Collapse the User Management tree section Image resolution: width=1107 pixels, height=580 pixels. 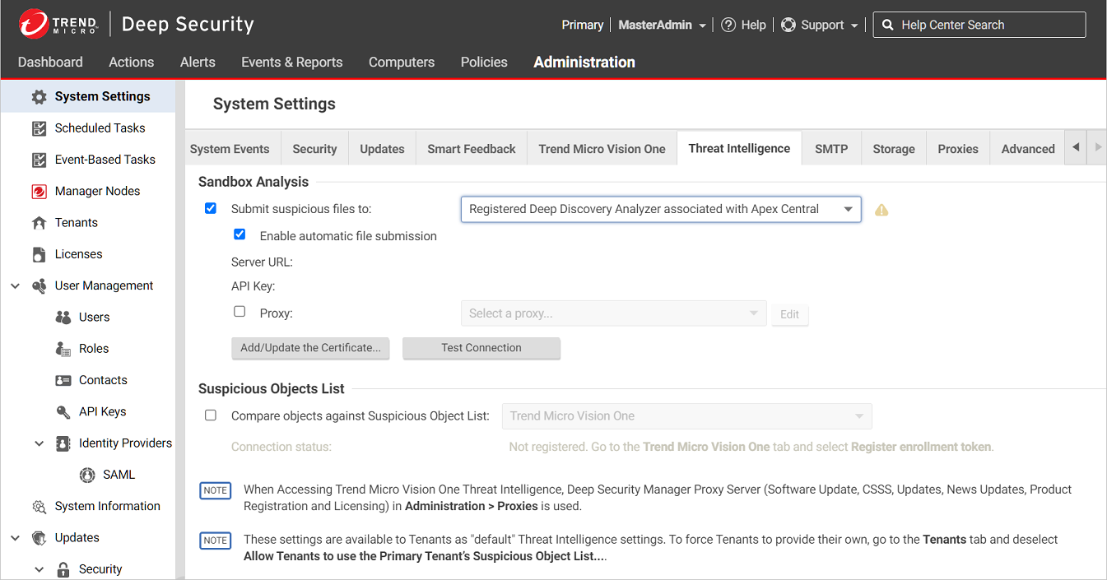pyautogui.click(x=15, y=286)
